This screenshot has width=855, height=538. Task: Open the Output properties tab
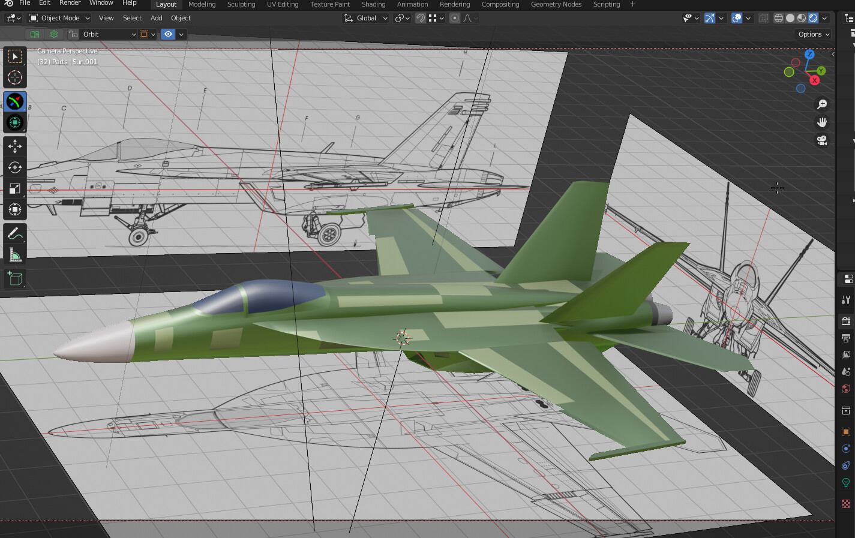tap(846, 338)
